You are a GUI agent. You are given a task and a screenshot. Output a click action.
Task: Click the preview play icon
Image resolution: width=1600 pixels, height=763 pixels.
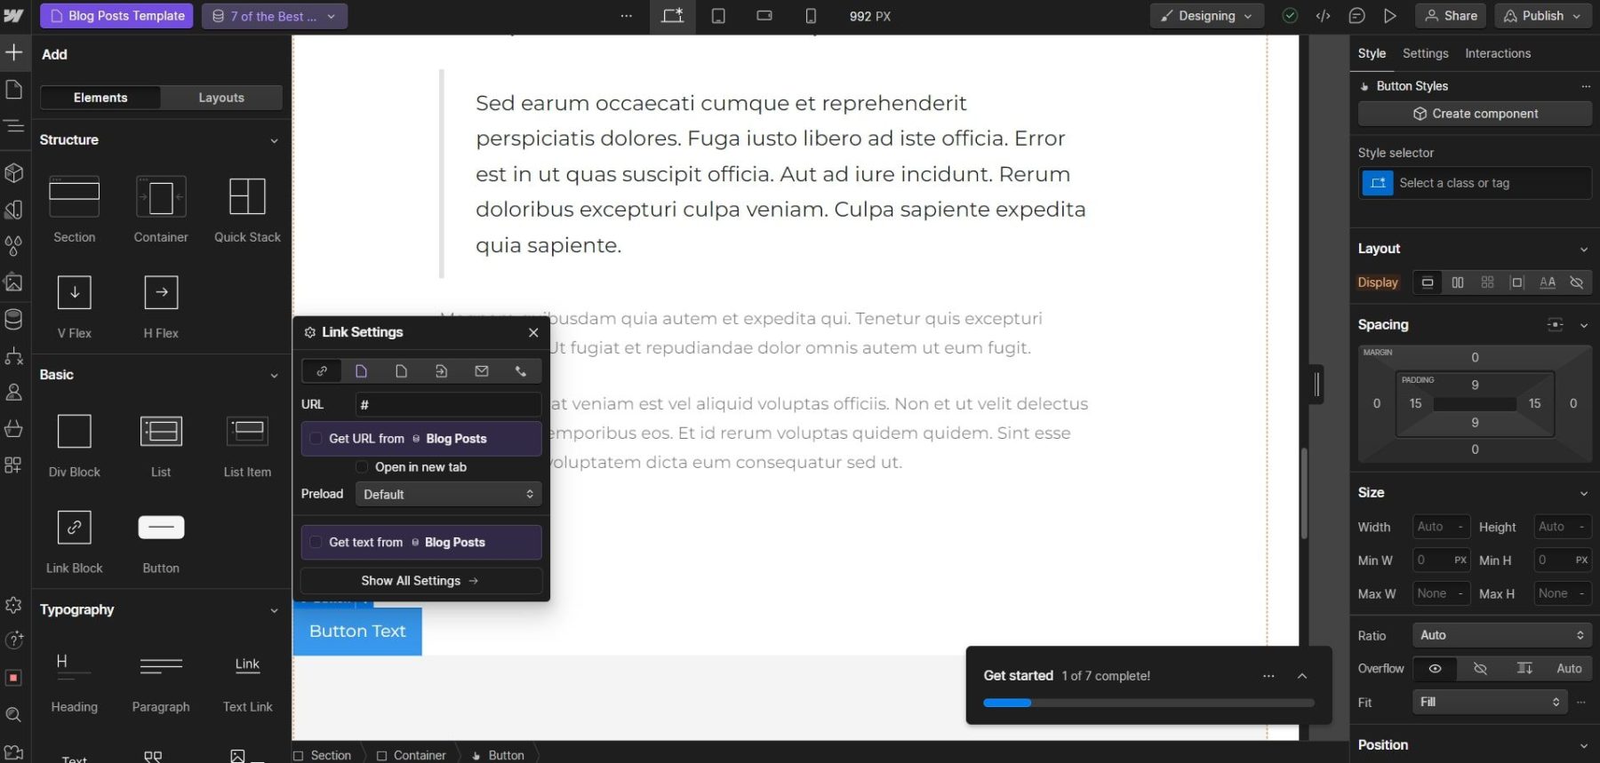(1390, 16)
